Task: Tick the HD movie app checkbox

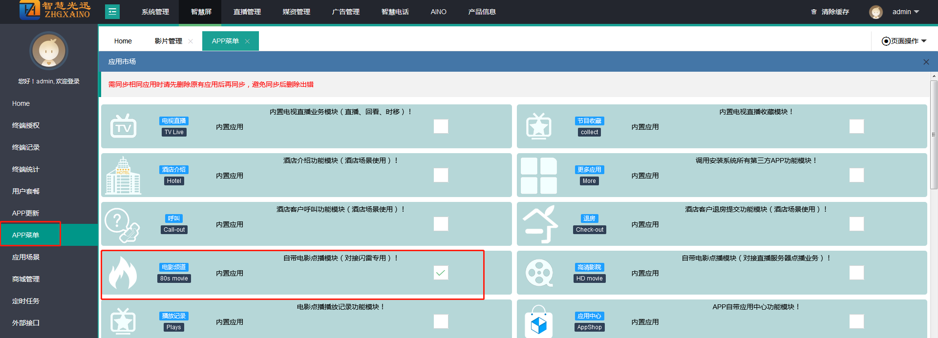Action: tap(856, 273)
